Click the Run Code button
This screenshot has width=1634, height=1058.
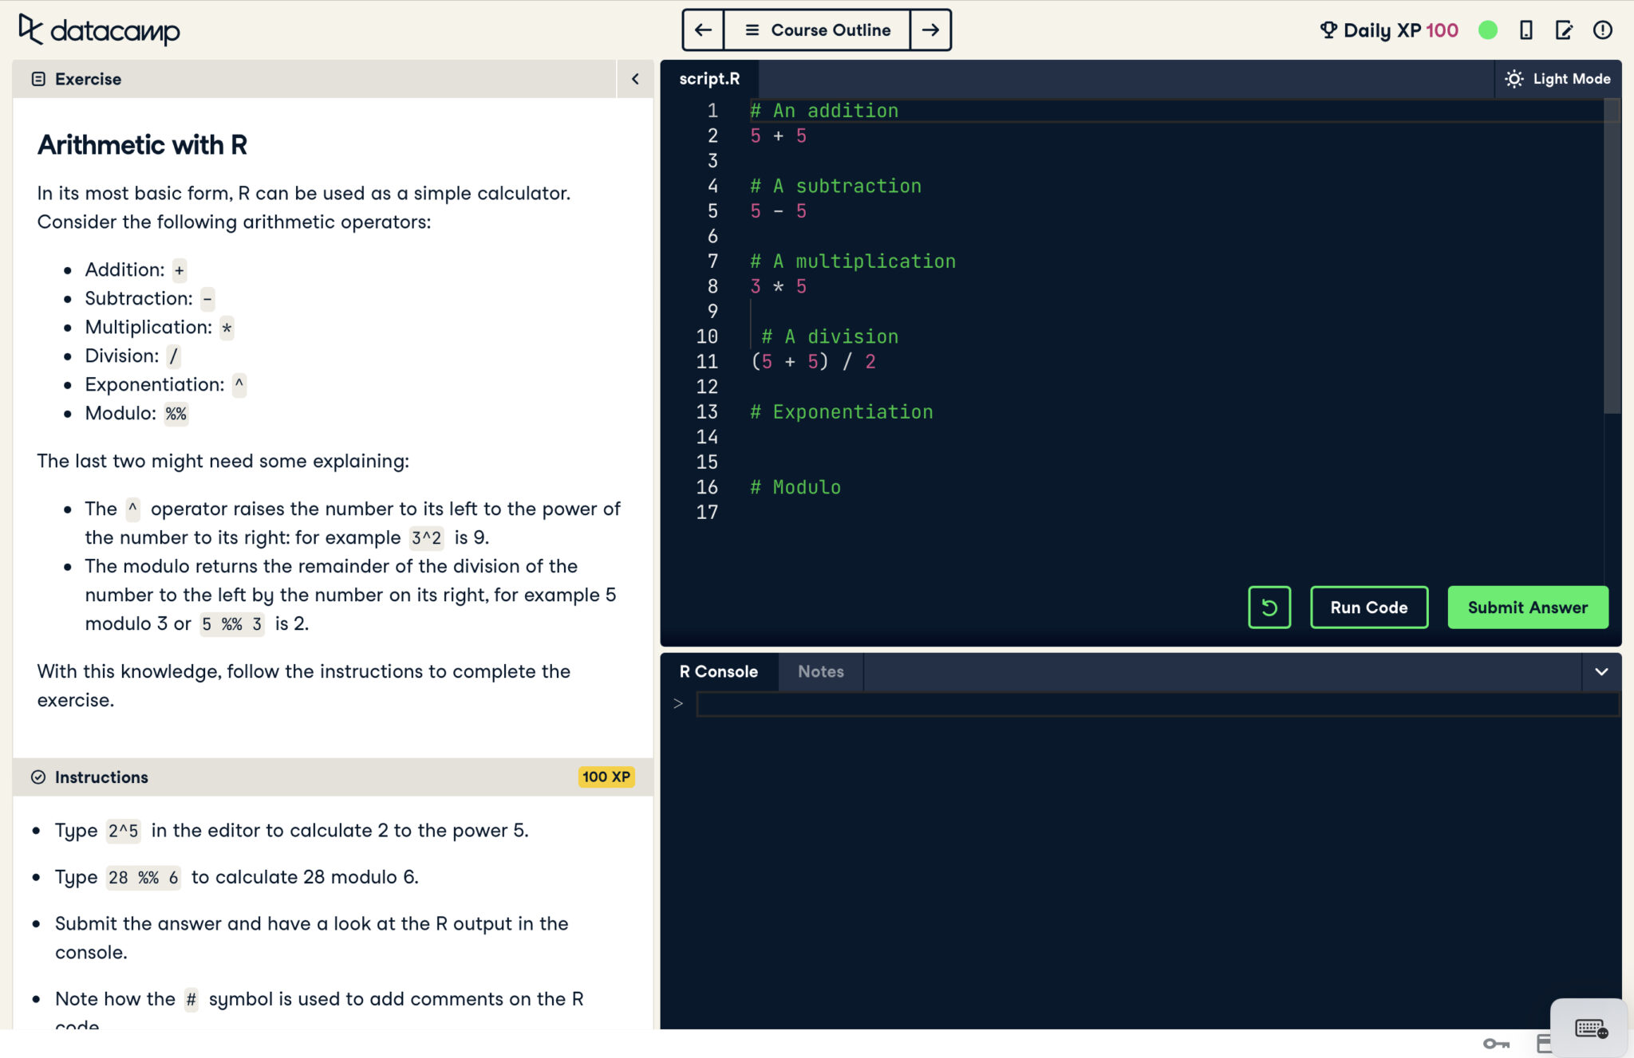point(1368,608)
